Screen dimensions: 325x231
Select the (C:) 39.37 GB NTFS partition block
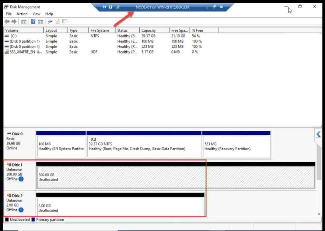pos(144,144)
